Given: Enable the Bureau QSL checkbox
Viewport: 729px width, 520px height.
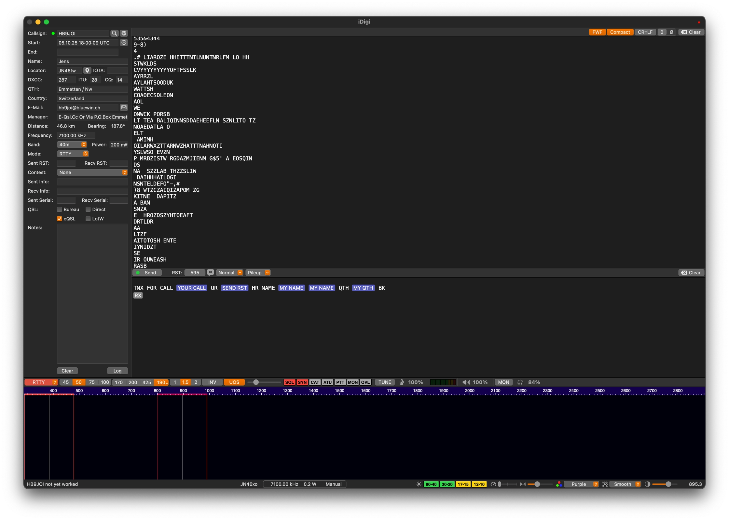Looking at the screenshot, I should [60, 210].
